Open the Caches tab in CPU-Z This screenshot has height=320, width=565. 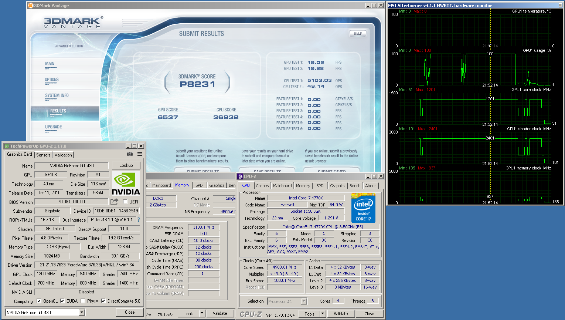[x=262, y=186]
